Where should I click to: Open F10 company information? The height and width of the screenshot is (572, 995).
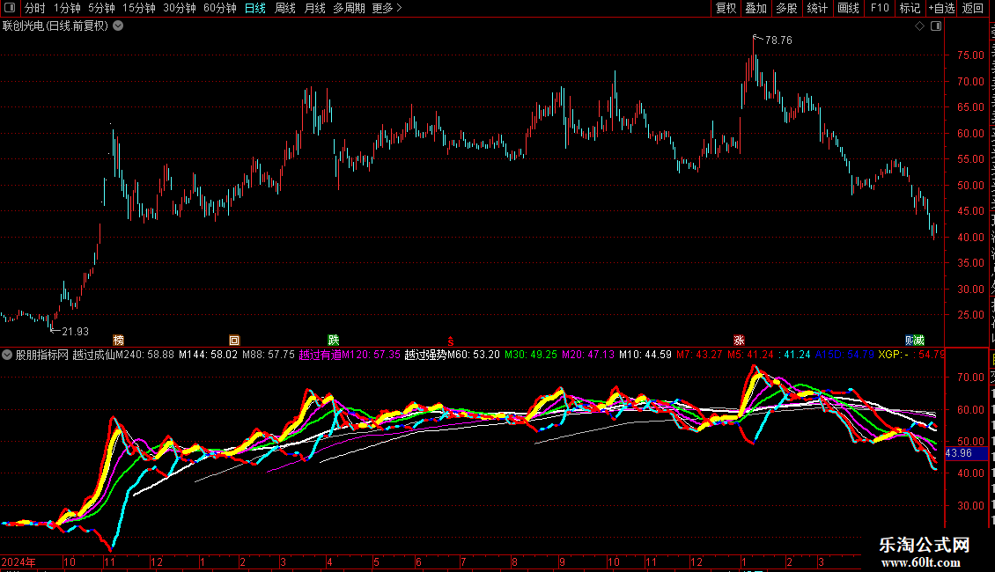pyautogui.click(x=880, y=8)
